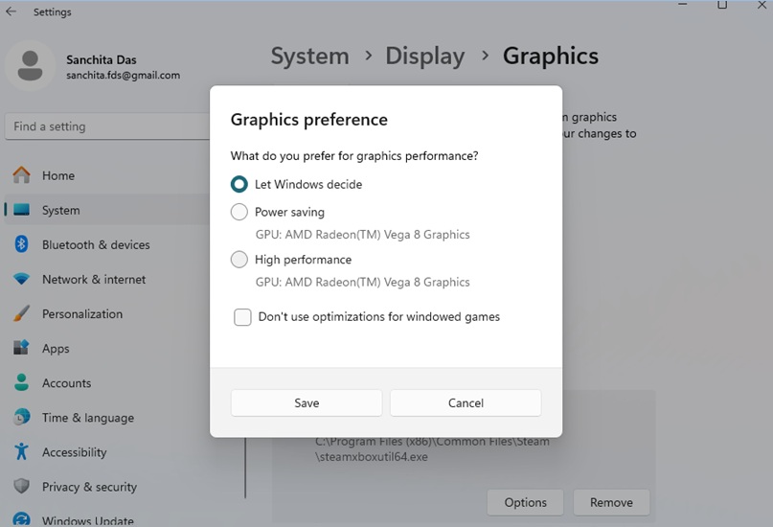
Task: Close the Settings window
Action: tap(762, 5)
